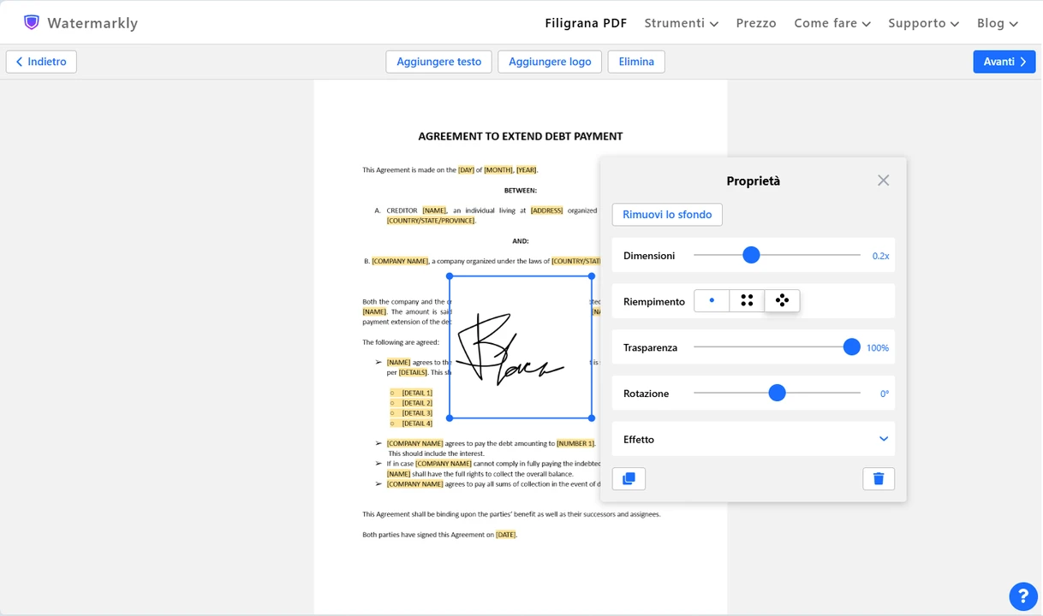This screenshot has height=616, width=1043.
Task: Click the Elimina button
Action: click(x=636, y=62)
